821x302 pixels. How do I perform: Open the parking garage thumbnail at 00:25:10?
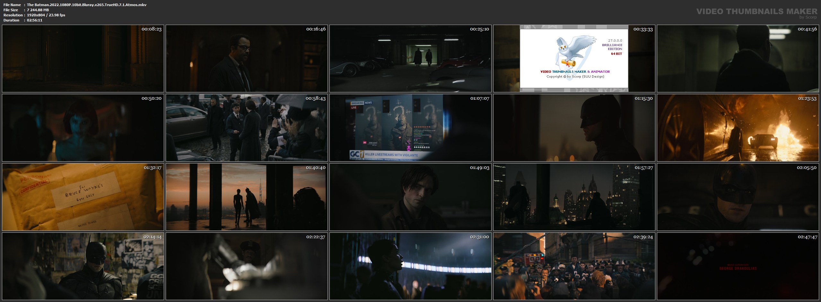tap(410, 59)
